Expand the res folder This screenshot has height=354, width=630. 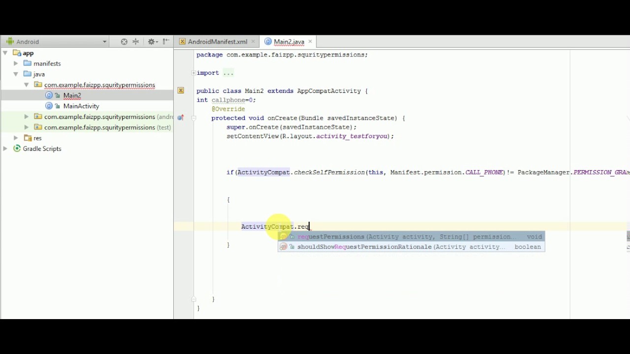pyautogui.click(x=16, y=138)
